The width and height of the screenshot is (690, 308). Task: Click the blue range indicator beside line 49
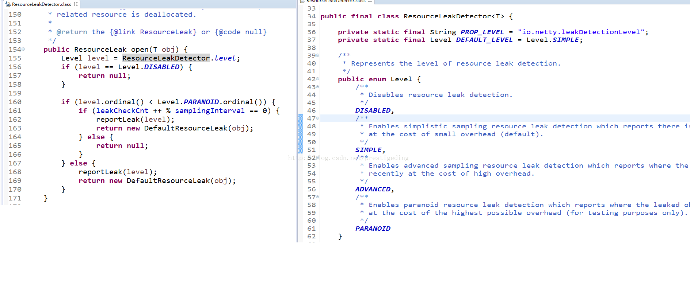[301, 134]
